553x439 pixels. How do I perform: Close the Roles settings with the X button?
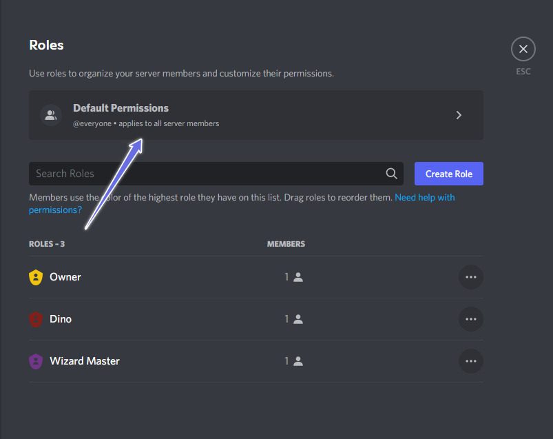(523, 49)
